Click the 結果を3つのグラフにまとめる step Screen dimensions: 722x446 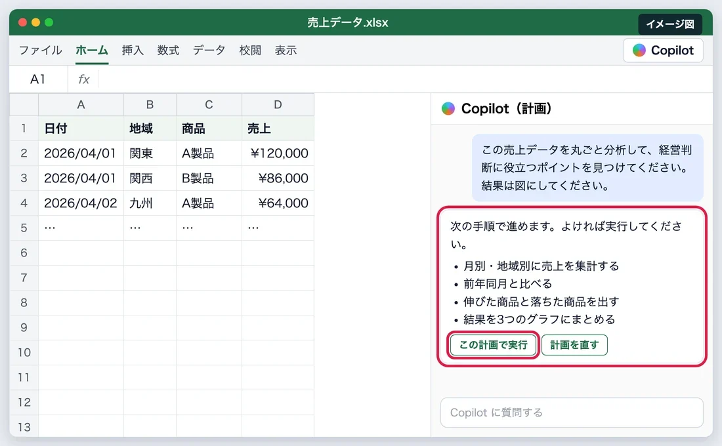tap(539, 319)
